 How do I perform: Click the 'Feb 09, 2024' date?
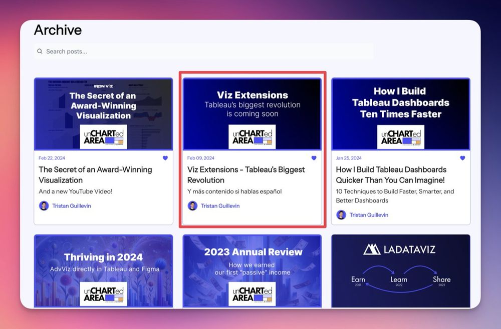(201, 158)
